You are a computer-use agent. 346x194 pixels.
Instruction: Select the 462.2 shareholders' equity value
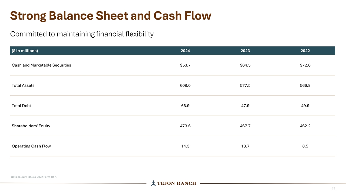pos(305,126)
